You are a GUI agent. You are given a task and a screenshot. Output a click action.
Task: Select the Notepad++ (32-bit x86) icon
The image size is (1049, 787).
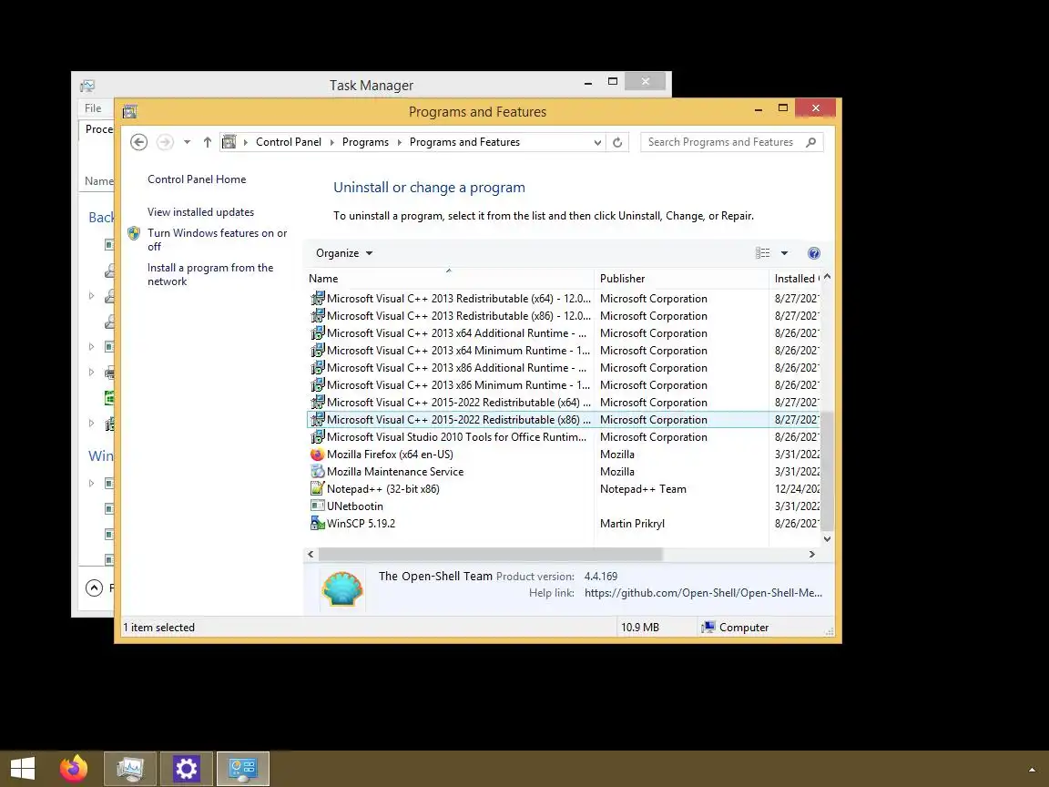pyautogui.click(x=317, y=489)
